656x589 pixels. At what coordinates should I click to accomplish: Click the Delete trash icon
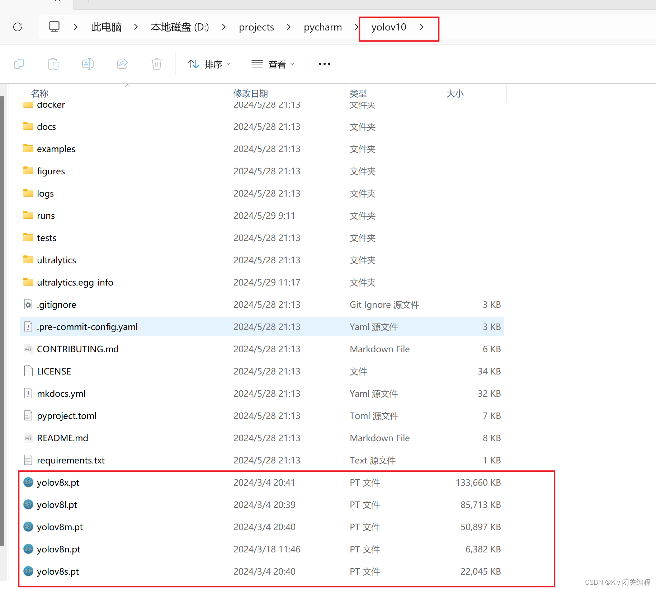157,64
